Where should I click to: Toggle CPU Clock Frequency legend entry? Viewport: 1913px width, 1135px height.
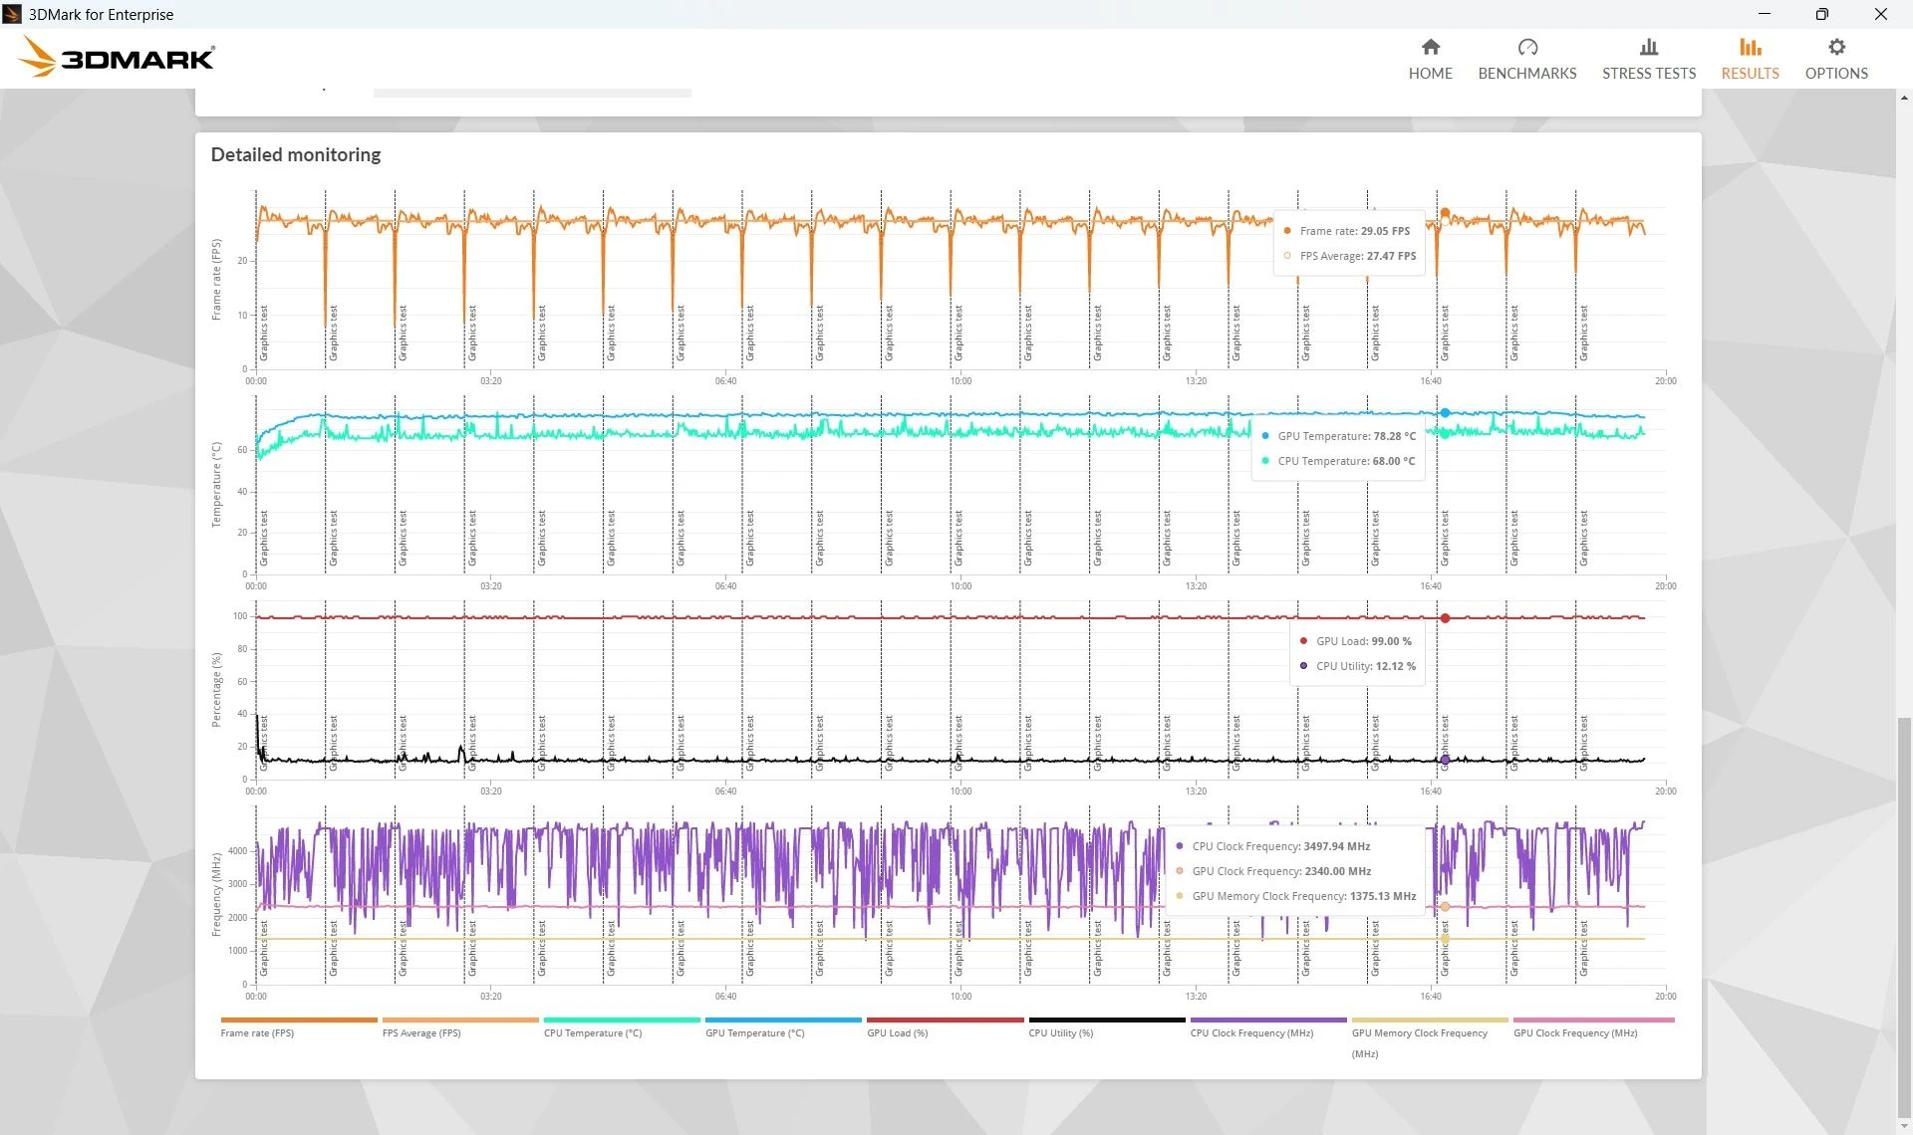tap(1250, 1032)
